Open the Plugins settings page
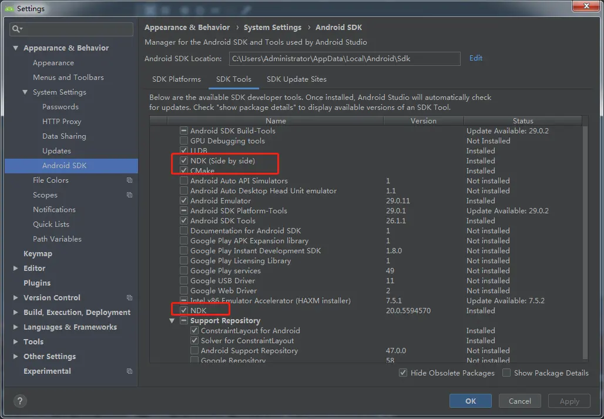The image size is (604, 419). pos(37,283)
